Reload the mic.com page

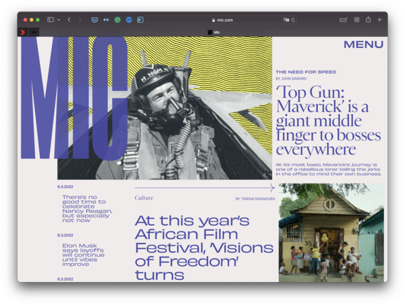(x=293, y=20)
